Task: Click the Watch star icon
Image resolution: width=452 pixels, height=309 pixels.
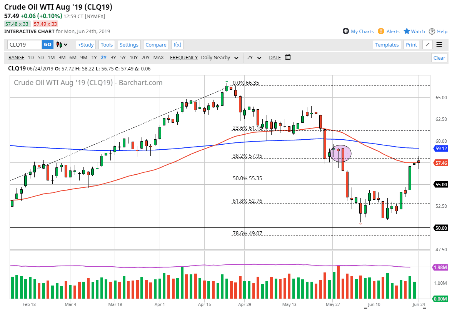Action: point(407,31)
